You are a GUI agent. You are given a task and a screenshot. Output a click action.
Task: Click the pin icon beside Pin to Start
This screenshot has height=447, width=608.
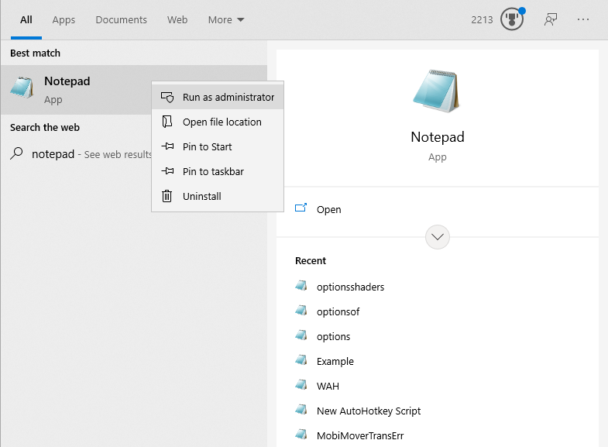pyautogui.click(x=167, y=146)
